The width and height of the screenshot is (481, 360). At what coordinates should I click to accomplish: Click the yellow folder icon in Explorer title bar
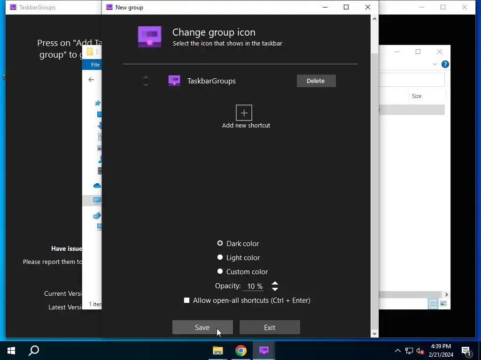coord(90,52)
